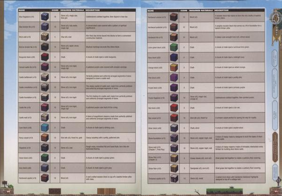Click the Grey block cube icon
The height and width of the screenshot is (196, 282).
pyautogui.click(x=45, y=168)
